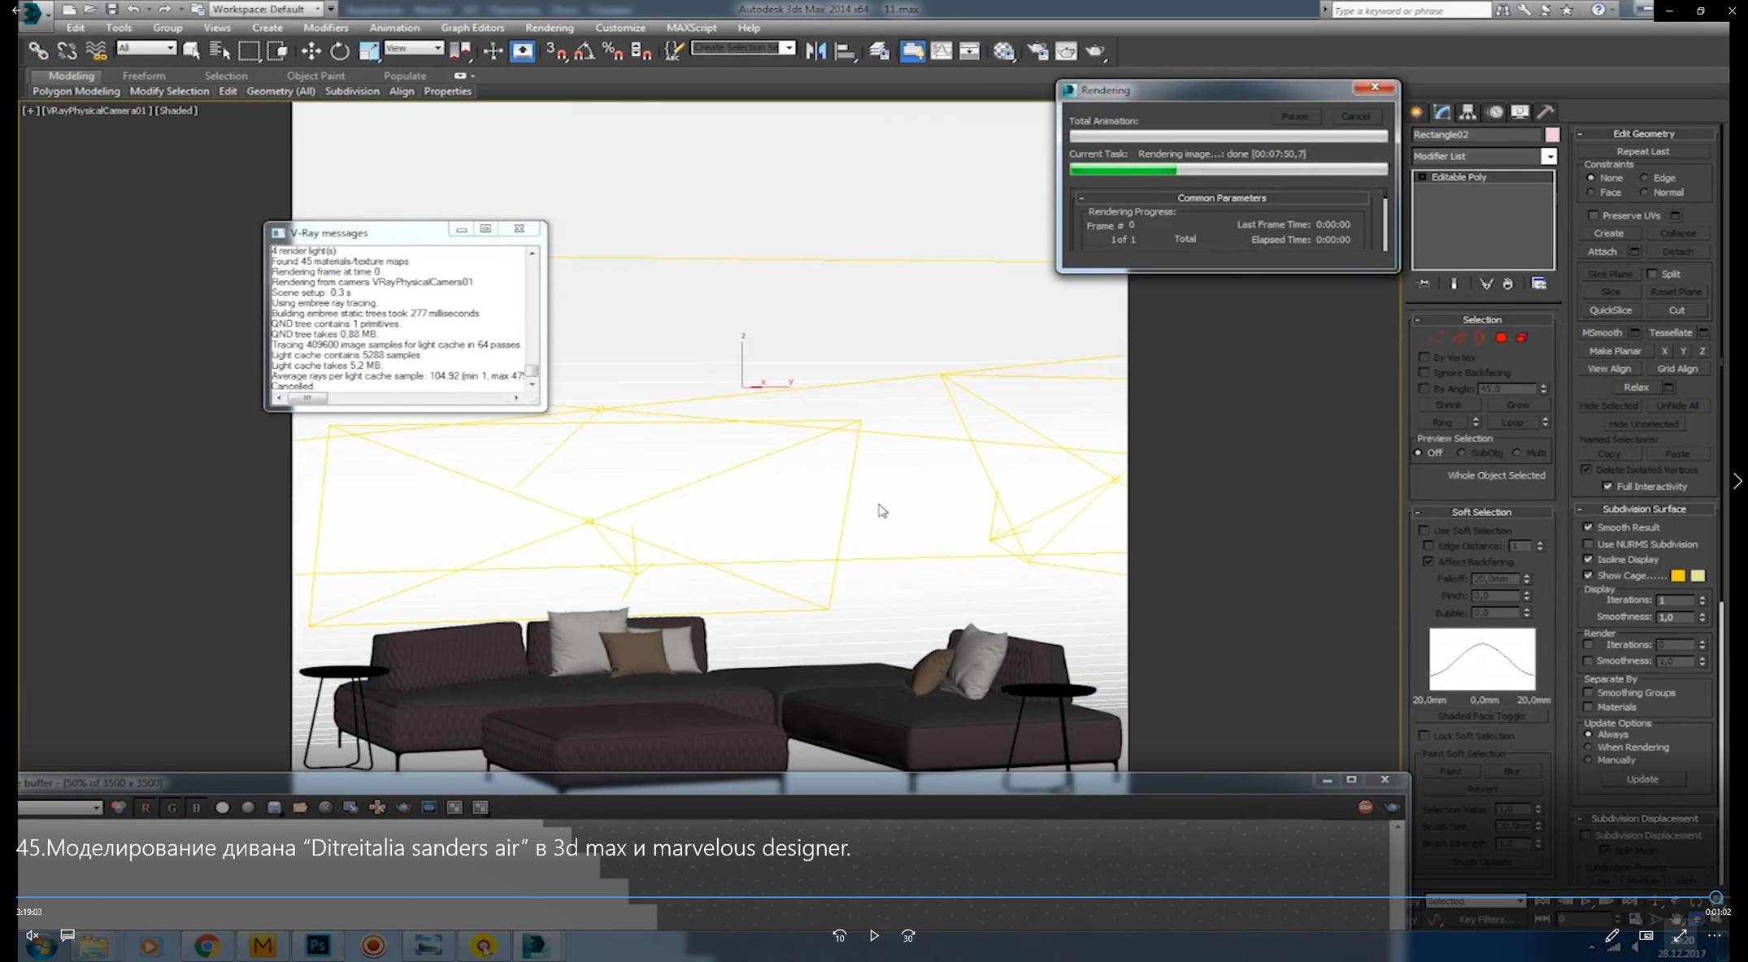Open Photoshop from the taskbar
This screenshot has height=962, width=1748.
tap(317, 945)
